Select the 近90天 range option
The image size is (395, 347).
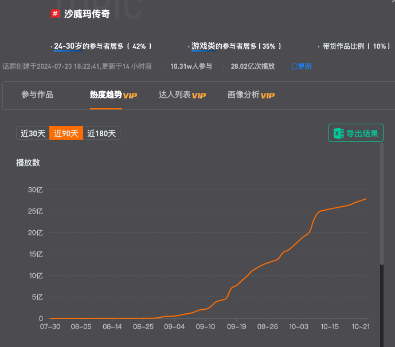(66, 133)
